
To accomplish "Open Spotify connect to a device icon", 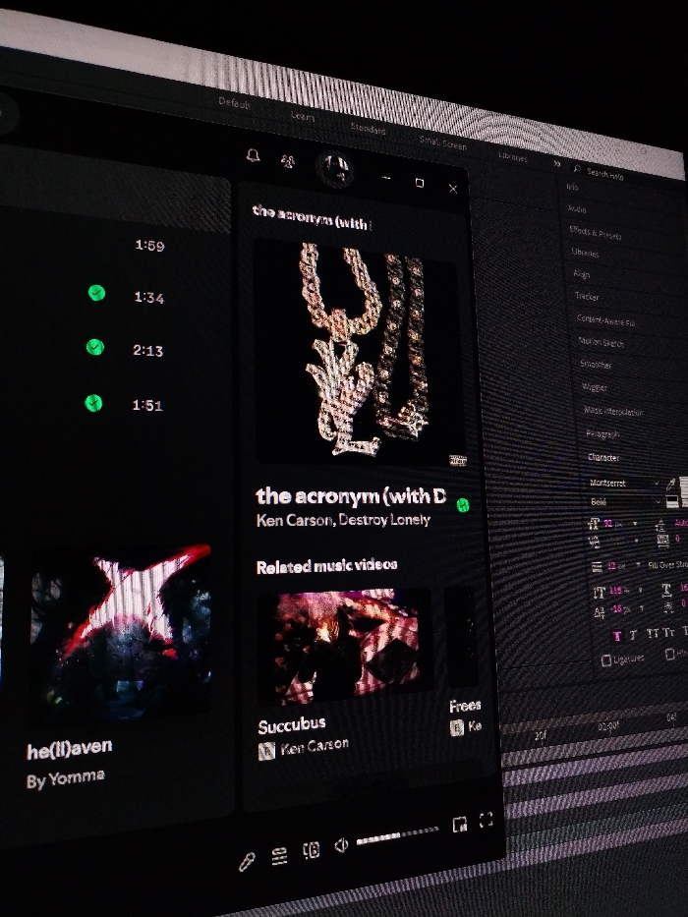I will tap(312, 850).
